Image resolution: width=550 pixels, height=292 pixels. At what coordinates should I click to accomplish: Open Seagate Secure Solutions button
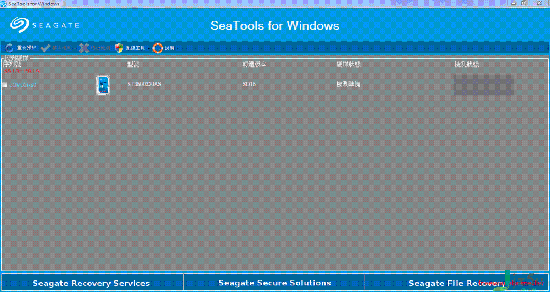274,283
